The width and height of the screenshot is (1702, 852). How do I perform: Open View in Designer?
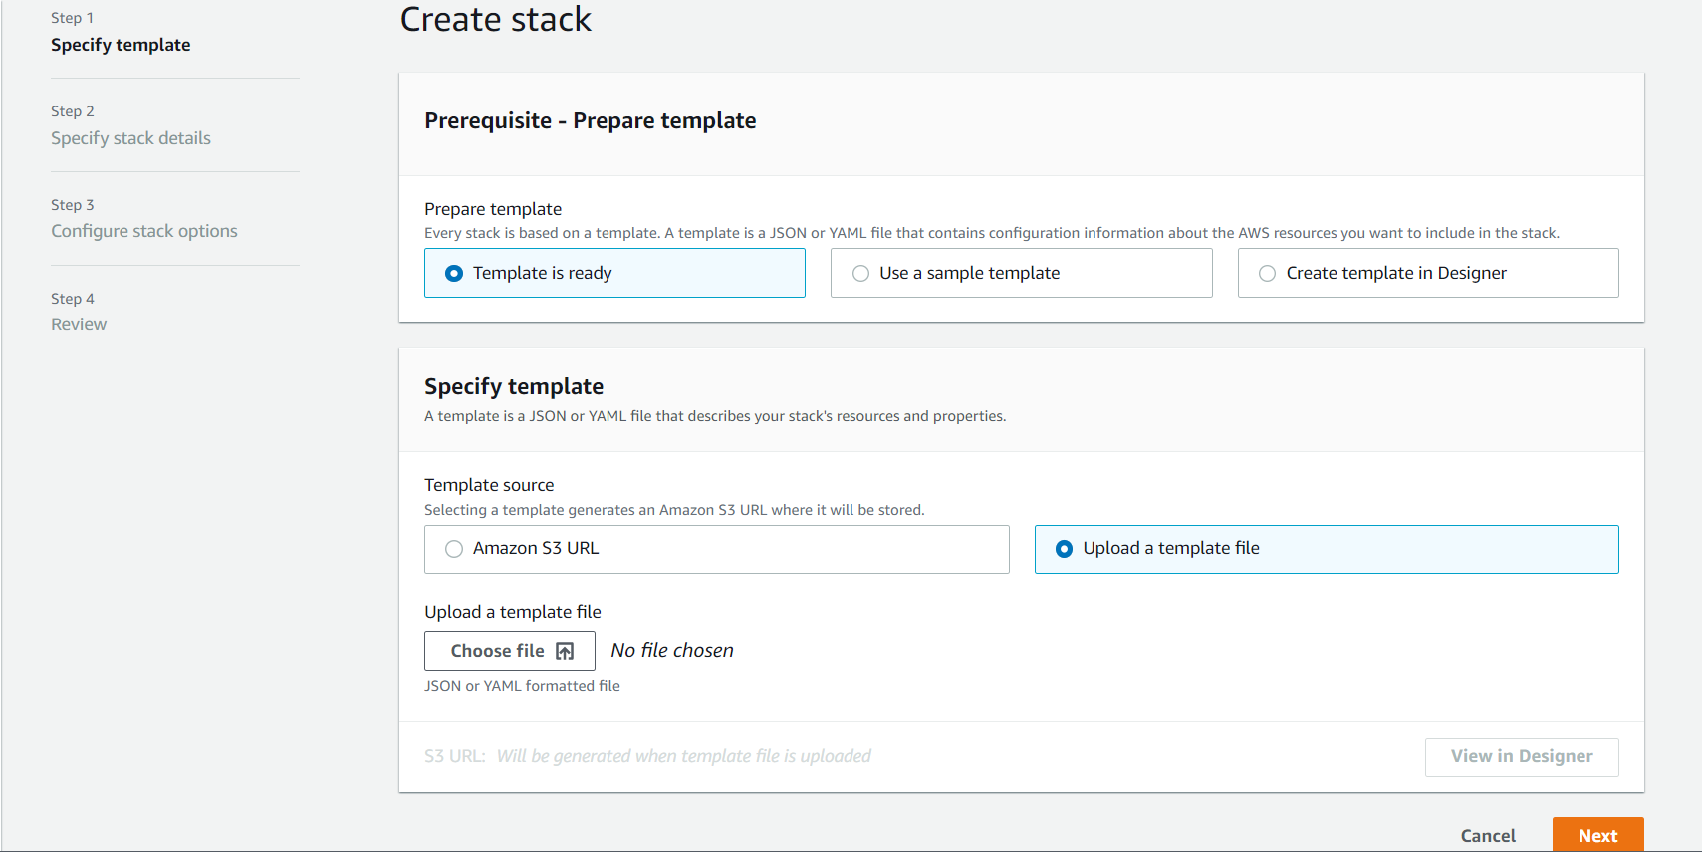point(1522,757)
